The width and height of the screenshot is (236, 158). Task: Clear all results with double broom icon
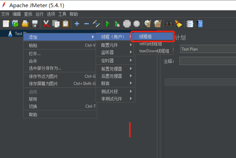[x=158, y=24]
